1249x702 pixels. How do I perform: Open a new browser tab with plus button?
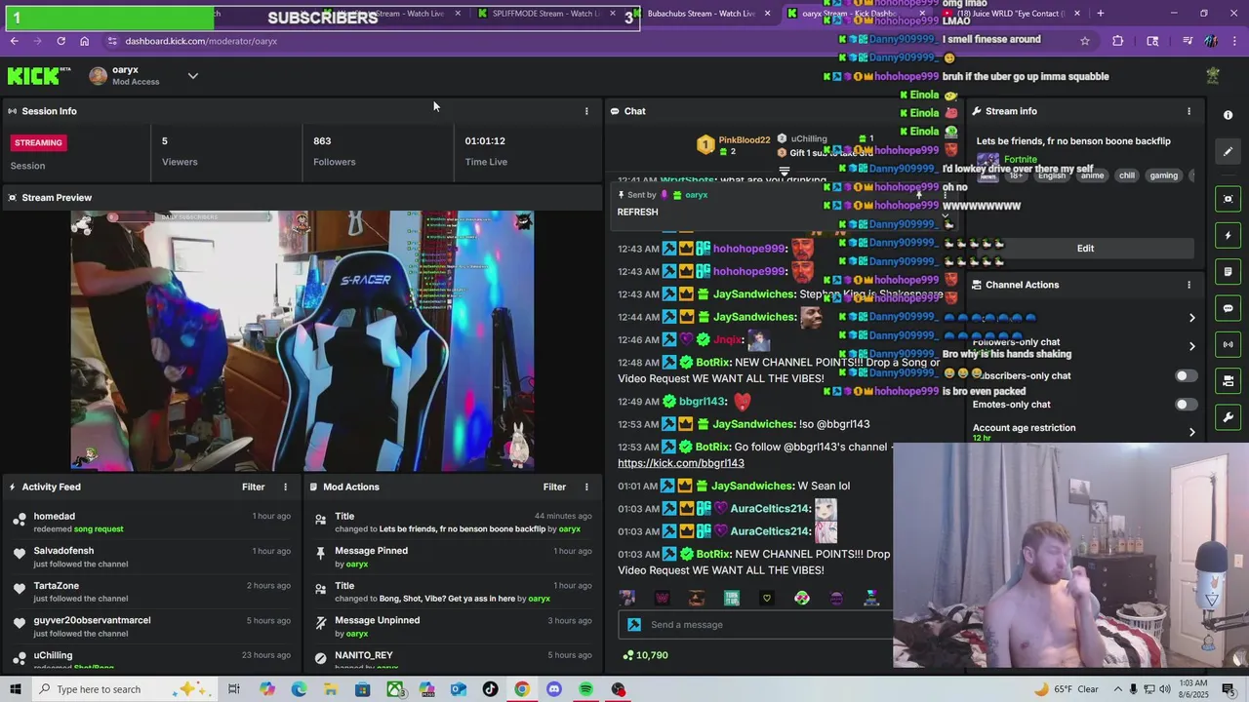(1101, 14)
